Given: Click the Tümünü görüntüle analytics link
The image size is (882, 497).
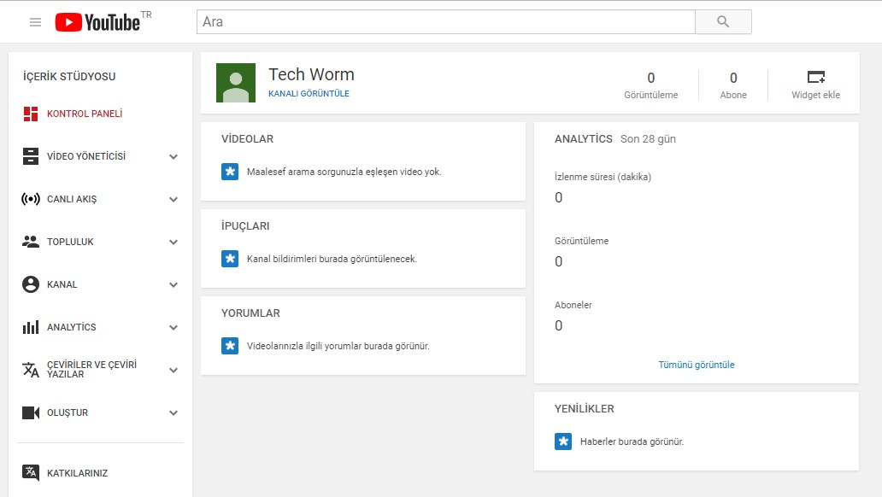Looking at the screenshot, I should [696, 365].
